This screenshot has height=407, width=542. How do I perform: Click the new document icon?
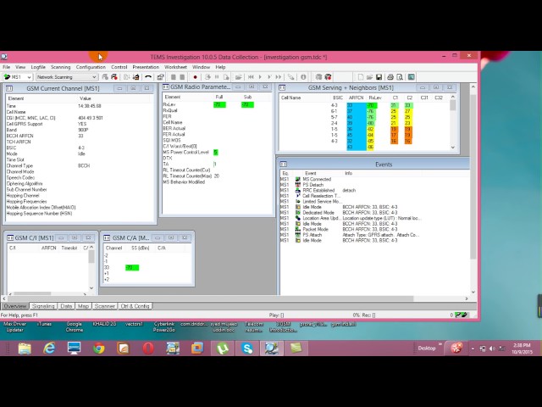click(361, 77)
